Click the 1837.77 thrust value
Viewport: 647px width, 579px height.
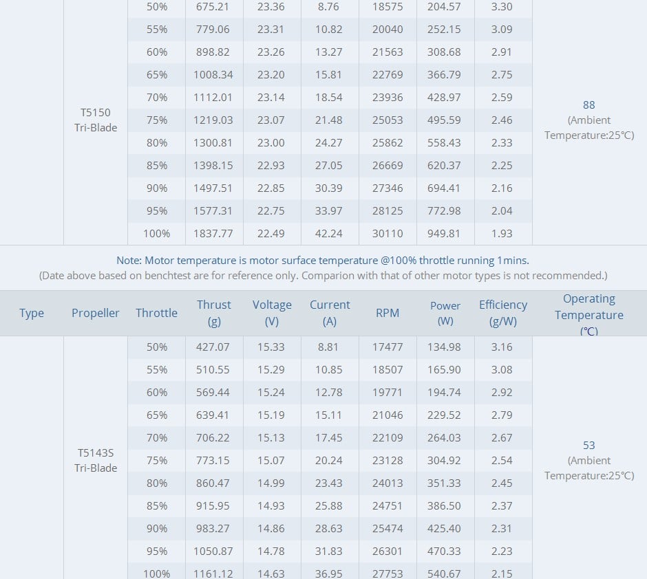pyautogui.click(x=213, y=234)
